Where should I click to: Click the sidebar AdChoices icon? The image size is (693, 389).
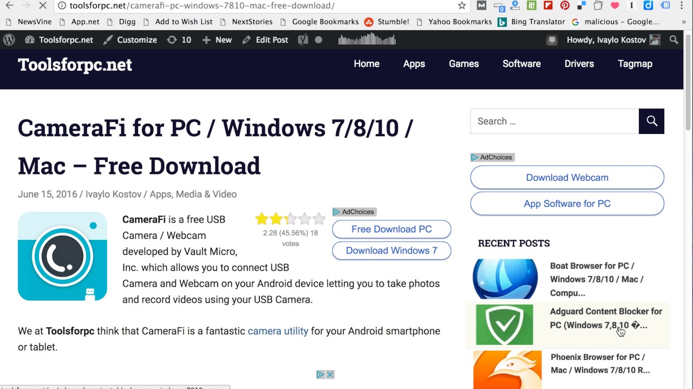474,157
